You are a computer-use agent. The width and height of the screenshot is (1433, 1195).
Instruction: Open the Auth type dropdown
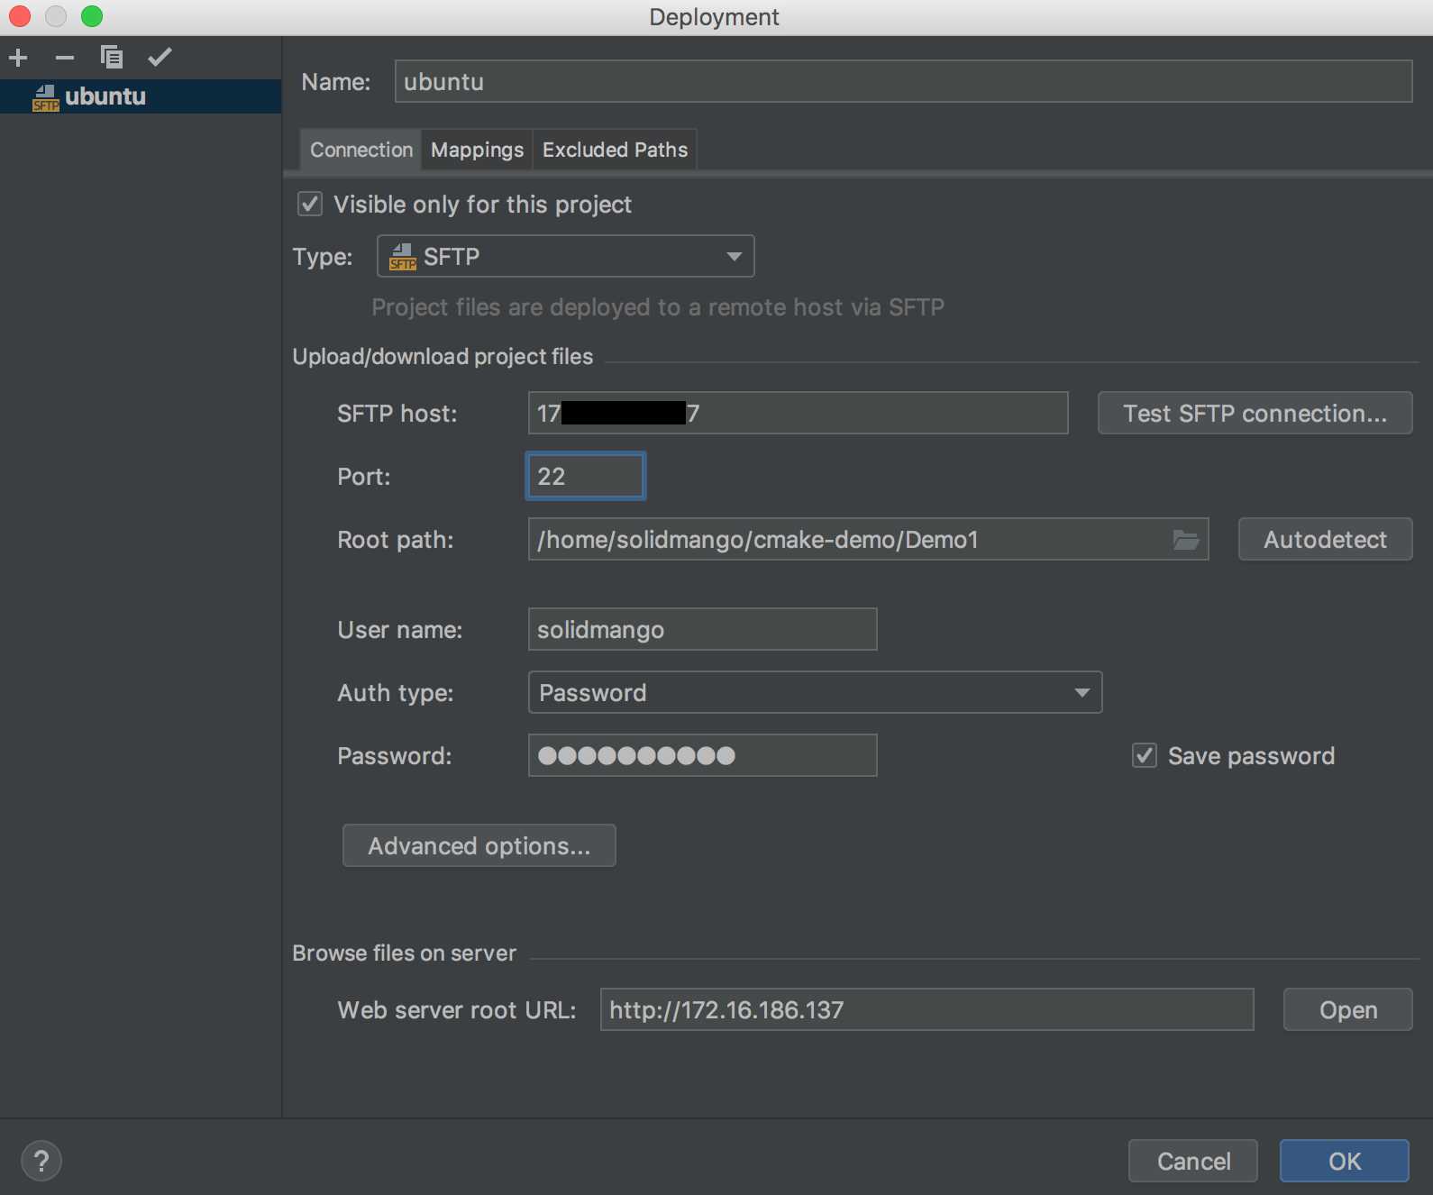[815, 692]
